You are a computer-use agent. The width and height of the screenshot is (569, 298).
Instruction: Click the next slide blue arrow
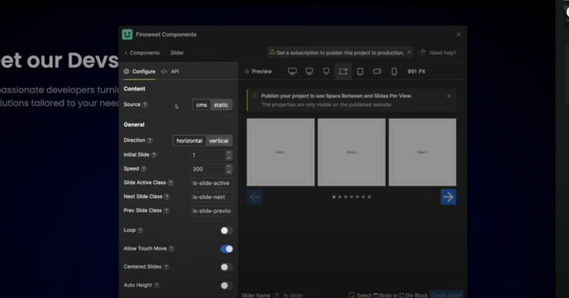coord(448,197)
